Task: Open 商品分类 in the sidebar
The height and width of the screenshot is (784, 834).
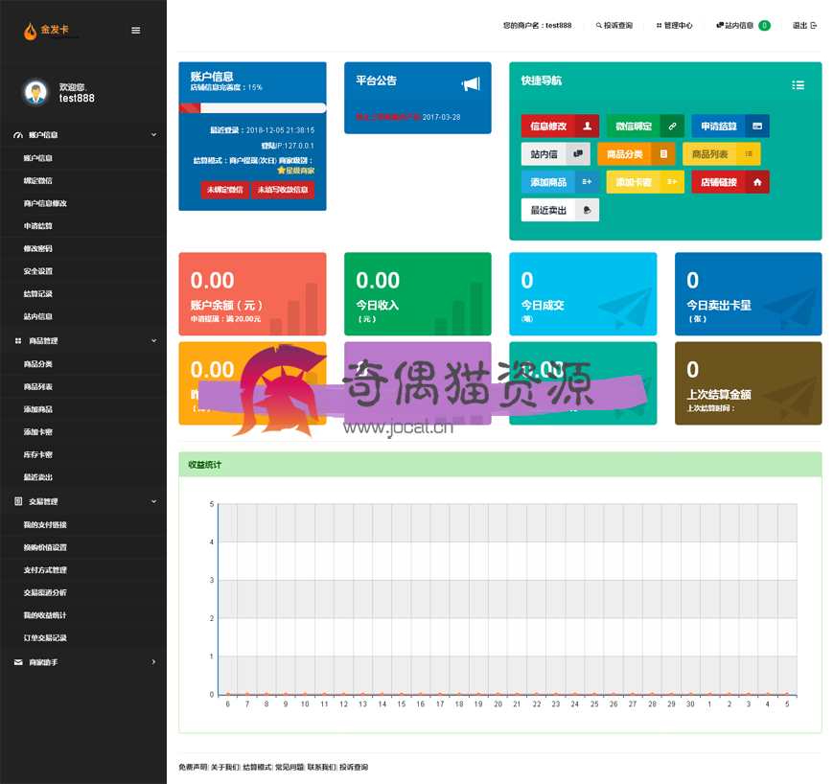Action: (37, 364)
